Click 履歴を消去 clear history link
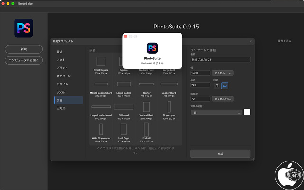Viewport: 304px width, 190px height. [x=285, y=41]
